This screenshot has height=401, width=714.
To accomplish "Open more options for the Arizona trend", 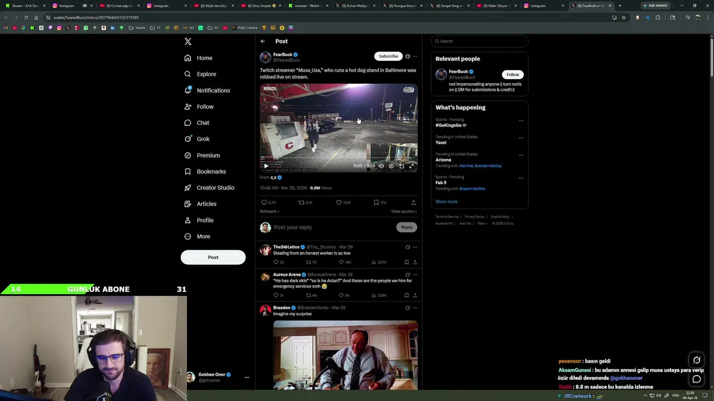I will [x=521, y=155].
